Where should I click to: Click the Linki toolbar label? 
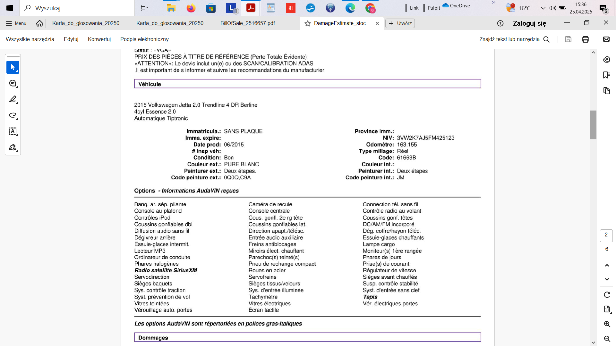(415, 8)
